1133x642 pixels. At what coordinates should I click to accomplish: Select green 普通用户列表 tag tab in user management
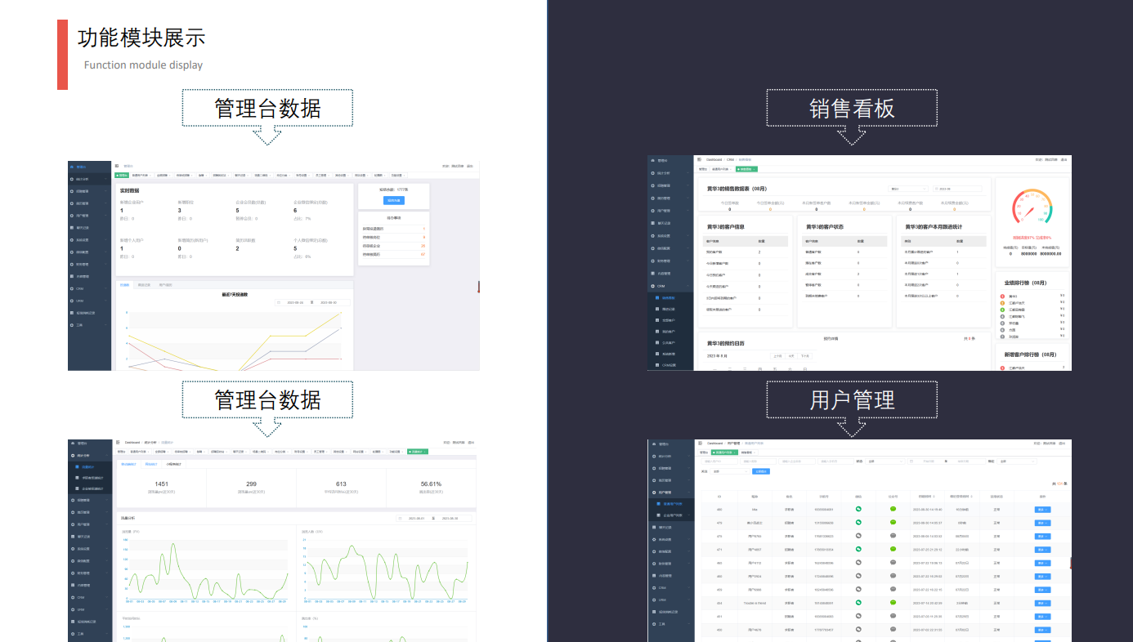pyautogui.click(x=725, y=453)
